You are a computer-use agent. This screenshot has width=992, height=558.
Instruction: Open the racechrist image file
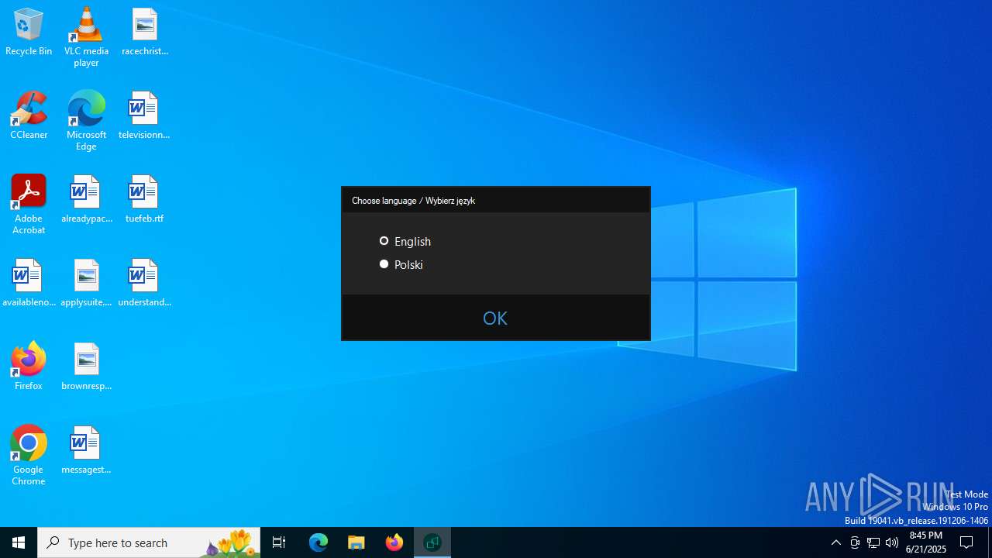[144, 33]
